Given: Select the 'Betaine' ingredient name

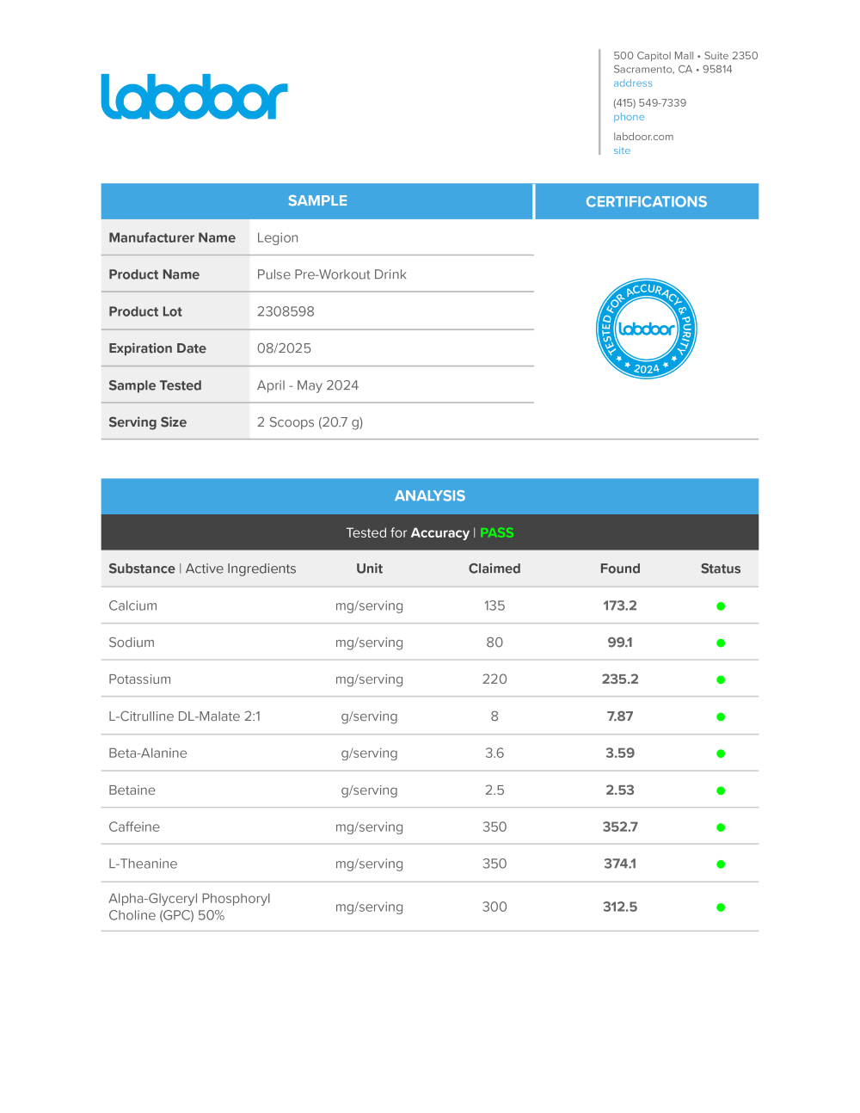Looking at the screenshot, I should point(132,790).
